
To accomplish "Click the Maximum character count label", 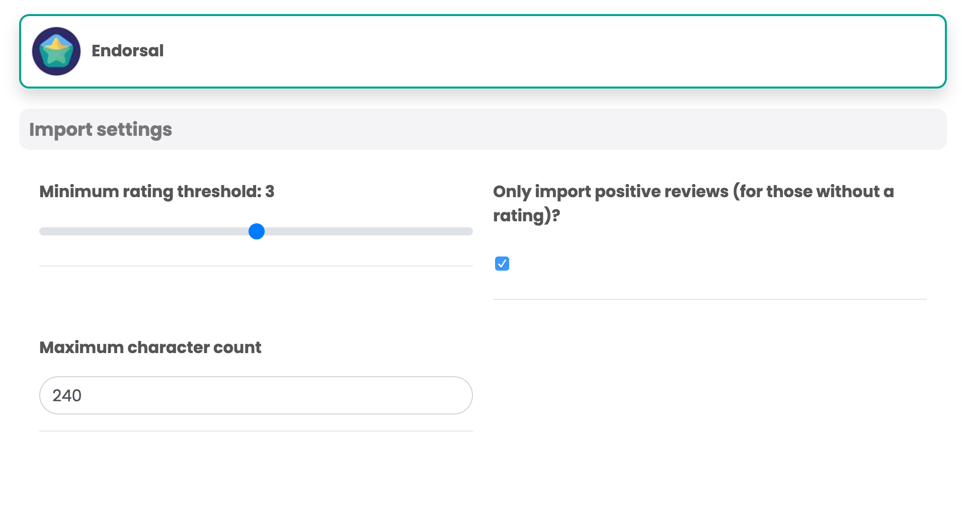I will tap(150, 348).
